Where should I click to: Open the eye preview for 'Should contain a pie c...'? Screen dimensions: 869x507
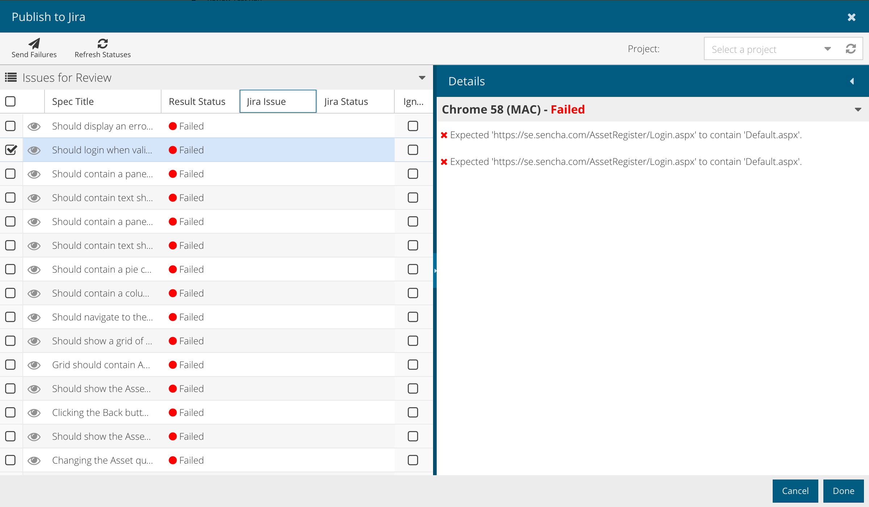point(34,269)
